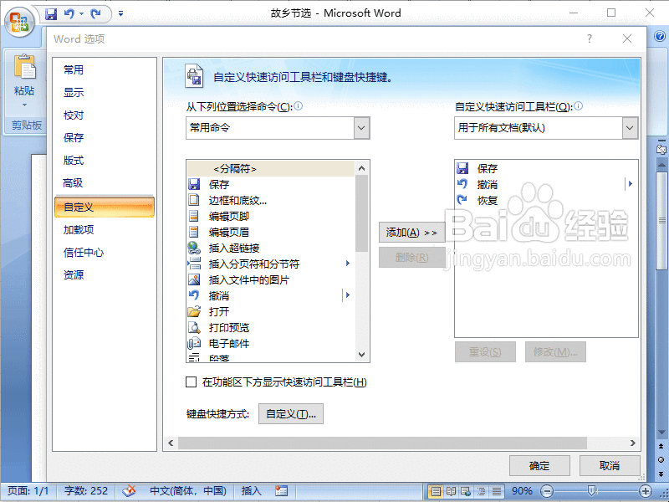
Task: Check 在功能区下方显示快速访问工具栏 box
Action: [x=192, y=382]
